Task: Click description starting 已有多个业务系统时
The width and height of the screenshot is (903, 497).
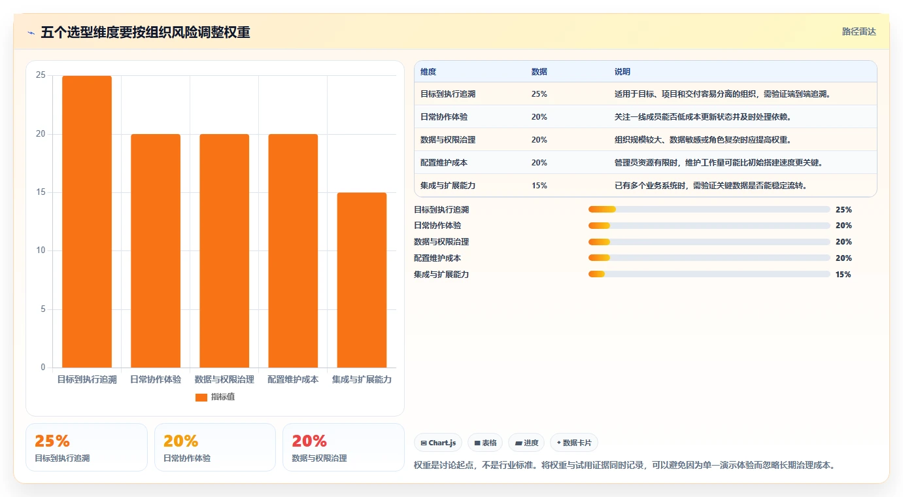Action: [711, 186]
